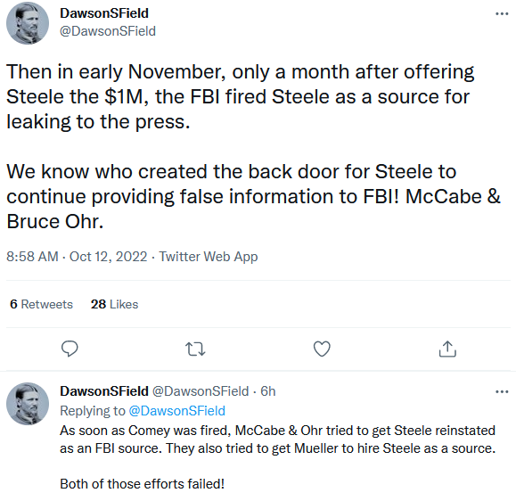Retweet using the arrows icon
Viewport: 516px width, 501px height.
click(x=195, y=349)
